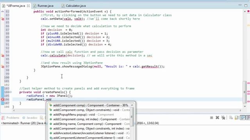
Task: Minimize the editor area
Action: (240, 5)
